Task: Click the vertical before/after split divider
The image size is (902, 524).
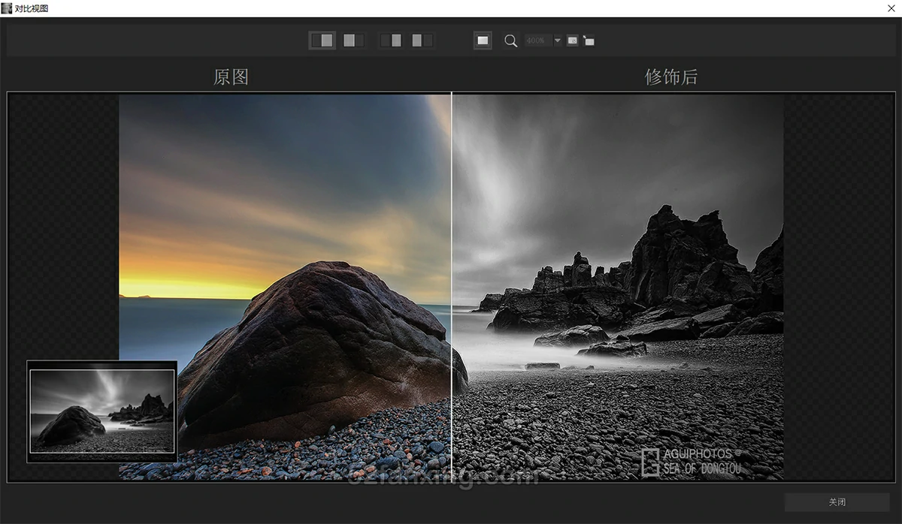Action: [451, 287]
